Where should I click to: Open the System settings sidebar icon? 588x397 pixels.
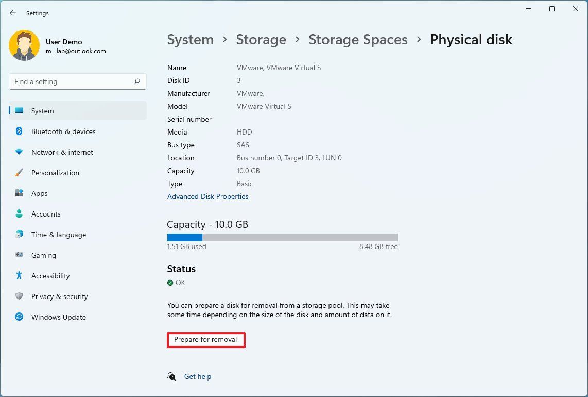(x=19, y=110)
